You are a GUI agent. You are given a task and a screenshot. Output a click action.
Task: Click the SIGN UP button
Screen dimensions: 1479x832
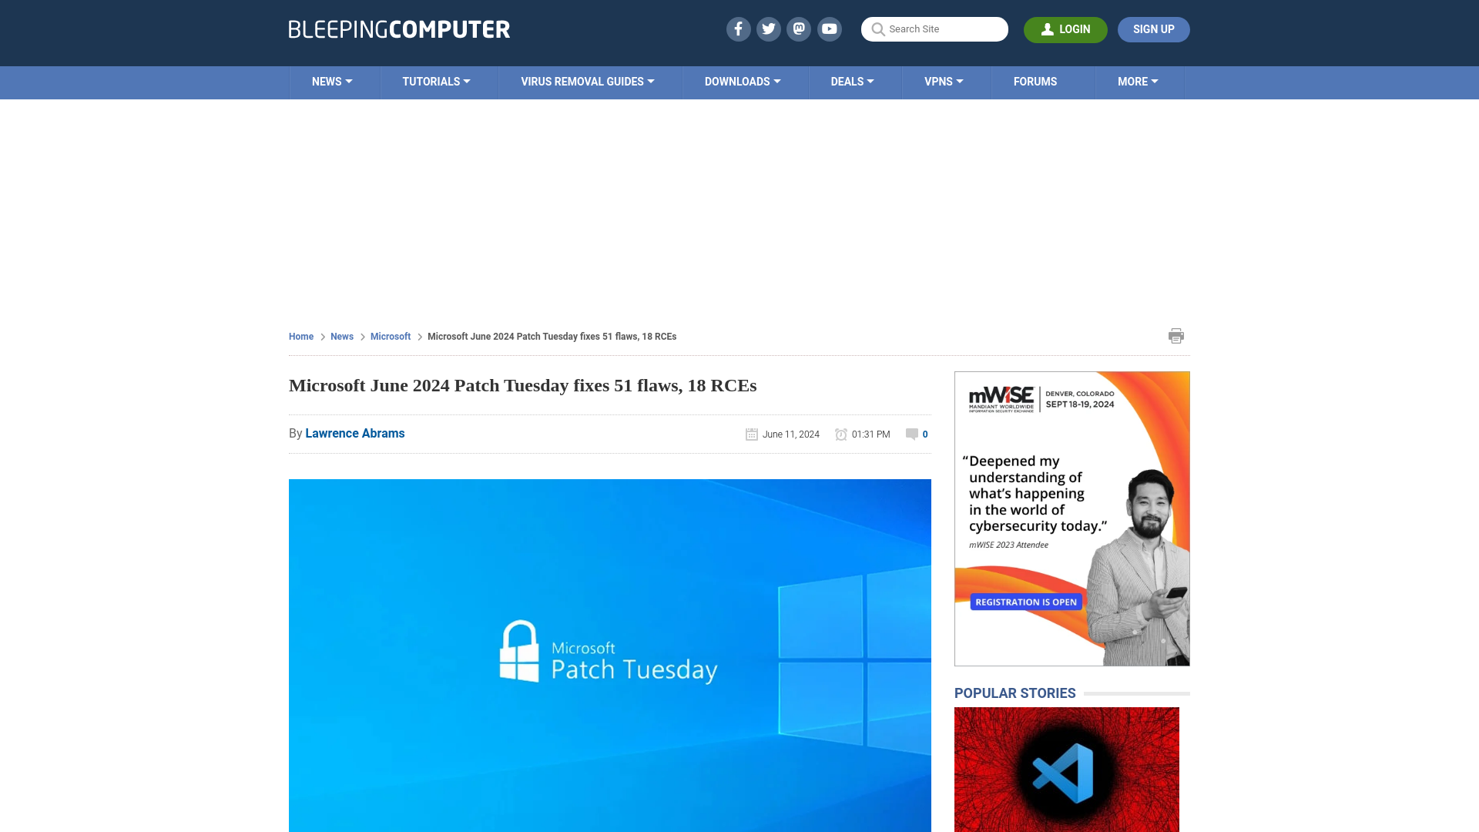click(x=1154, y=29)
